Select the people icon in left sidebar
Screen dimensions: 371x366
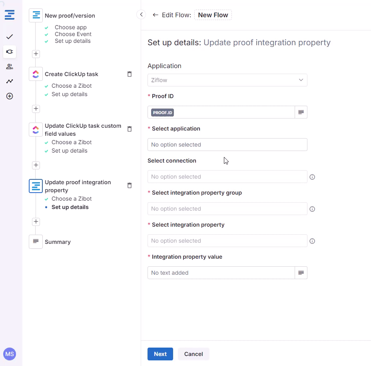click(x=10, y=66)
